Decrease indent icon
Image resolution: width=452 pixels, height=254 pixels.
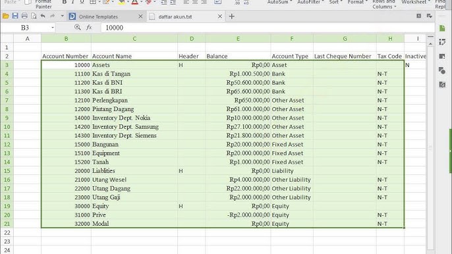pos(163,2)
